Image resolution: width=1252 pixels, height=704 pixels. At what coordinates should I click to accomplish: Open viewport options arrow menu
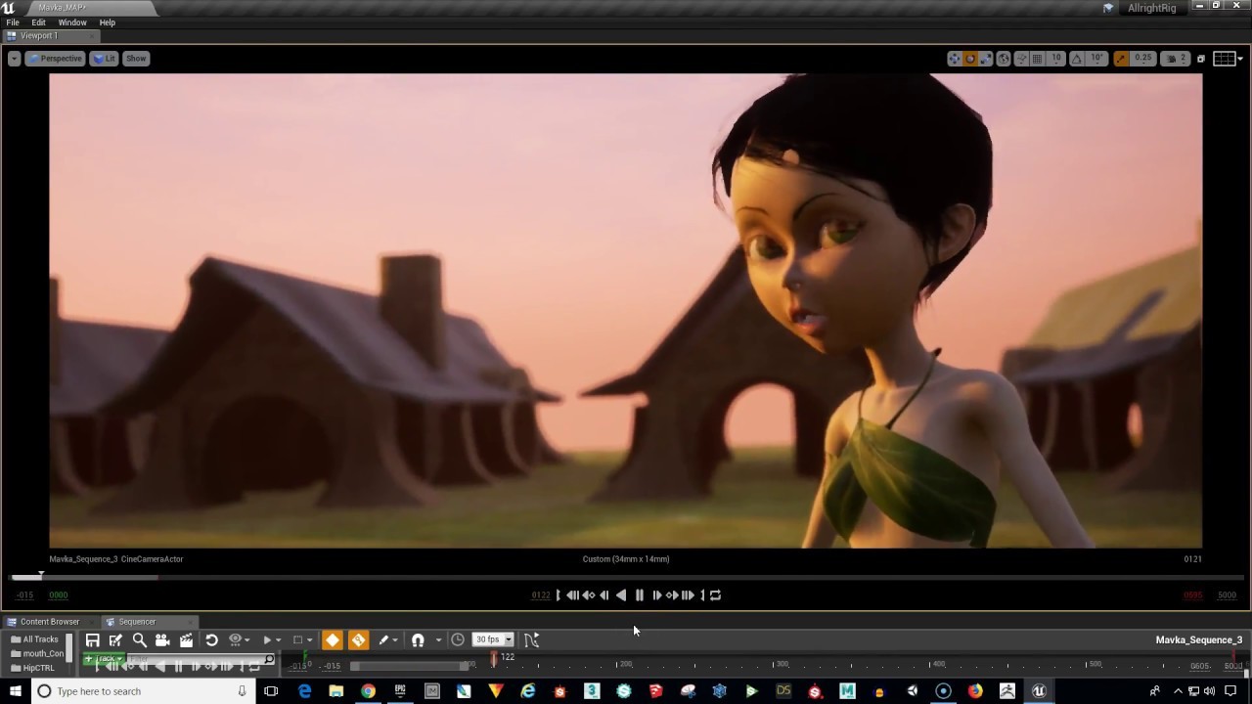14,59
